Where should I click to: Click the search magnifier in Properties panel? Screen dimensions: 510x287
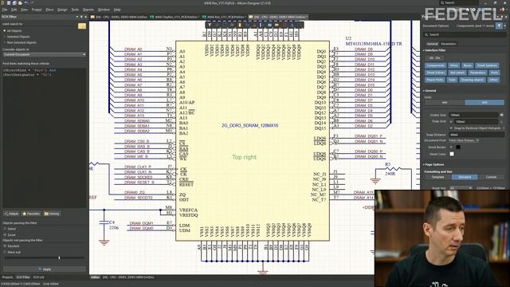point(426,34)
